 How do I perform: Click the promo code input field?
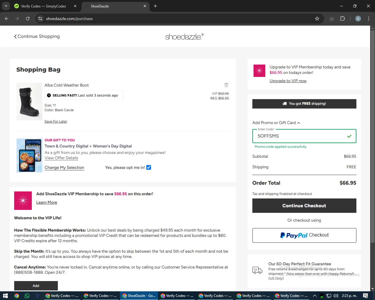click(x=304, y=136)
